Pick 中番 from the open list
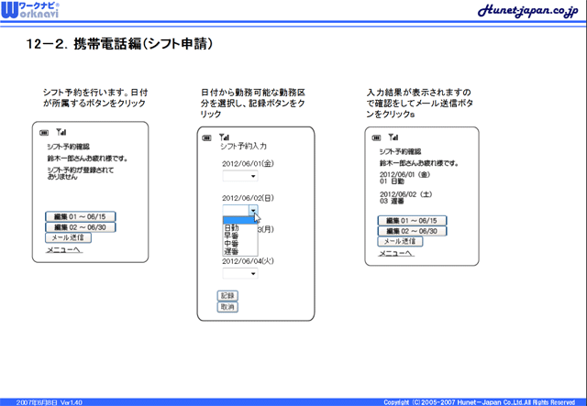Viewport: 587px width, 406px height. coord(231,243)
